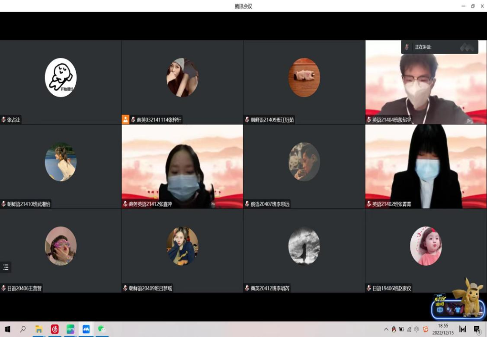Open Windows search magnifier icon
Viewport: 487px width, 337px height.
(23, 329)
